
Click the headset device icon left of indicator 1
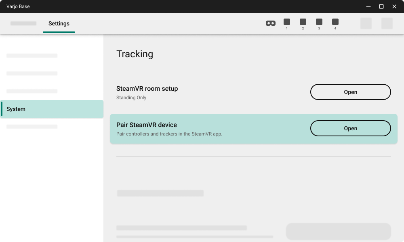270,23
